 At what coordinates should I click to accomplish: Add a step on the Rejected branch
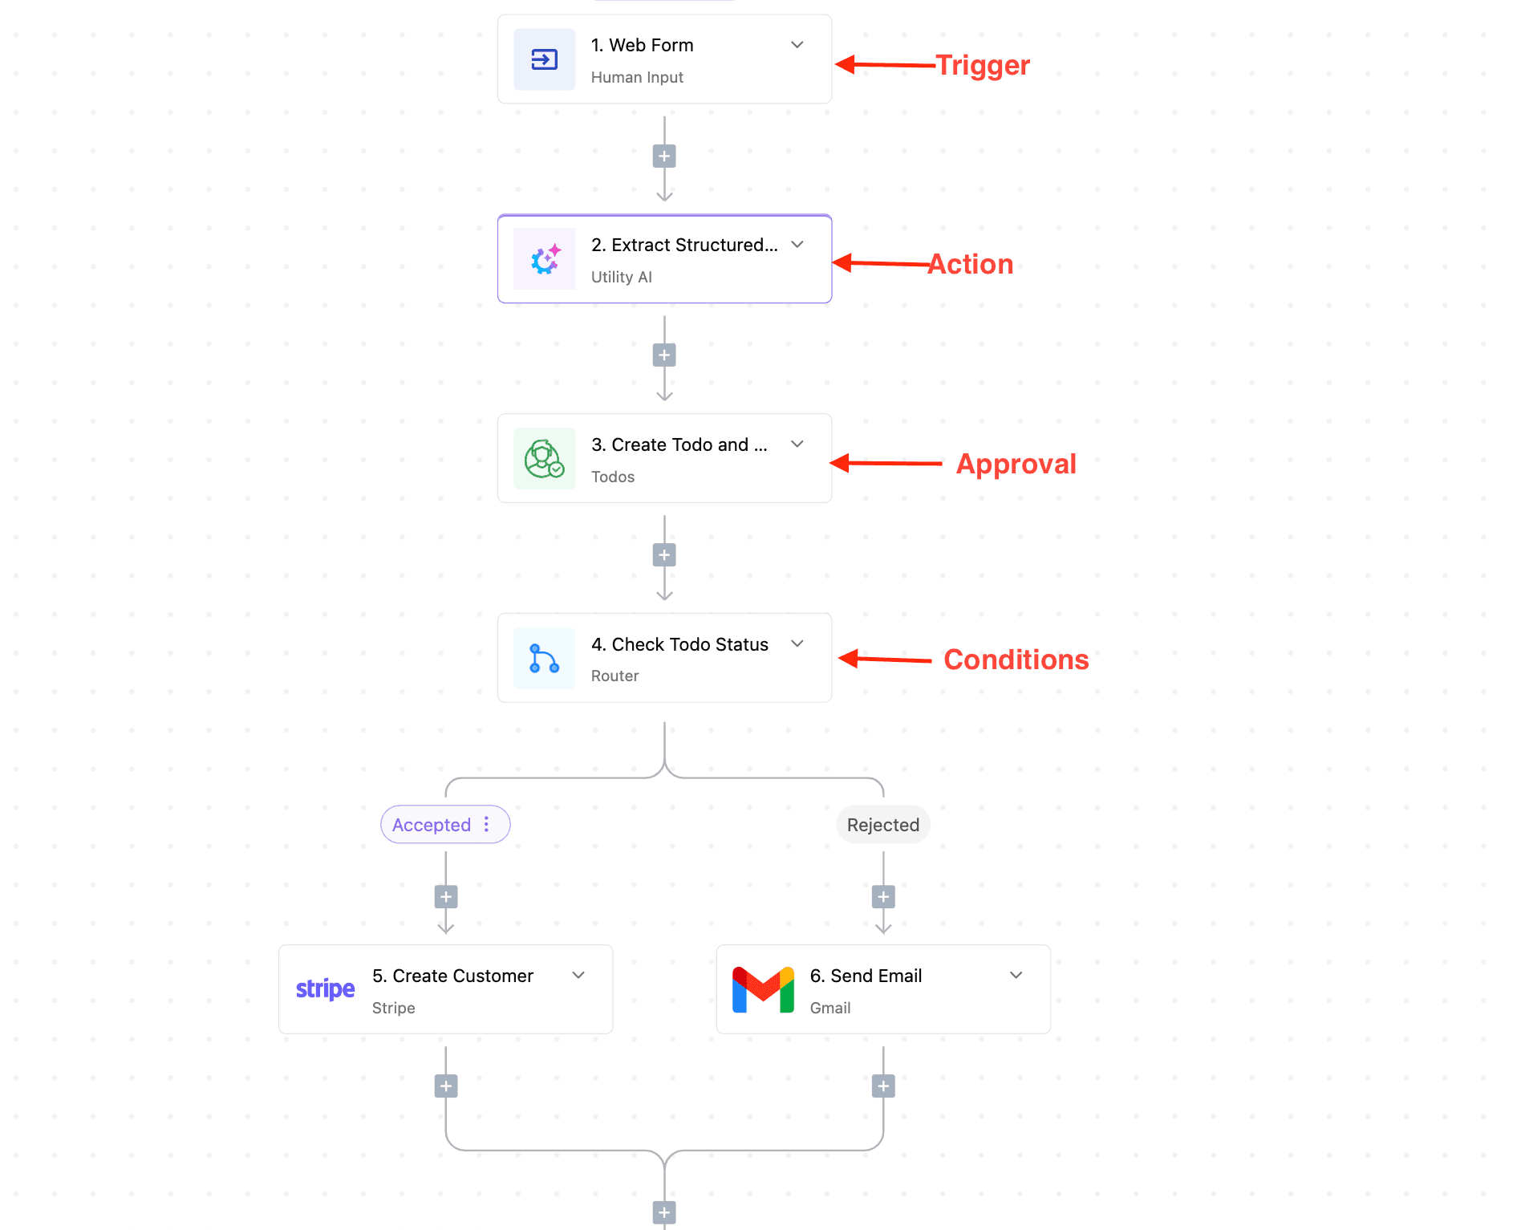coord(882,896)
